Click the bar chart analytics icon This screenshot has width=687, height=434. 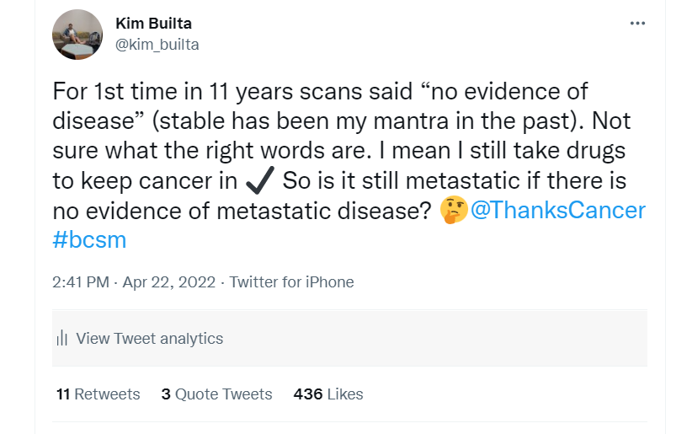(61, 339)
